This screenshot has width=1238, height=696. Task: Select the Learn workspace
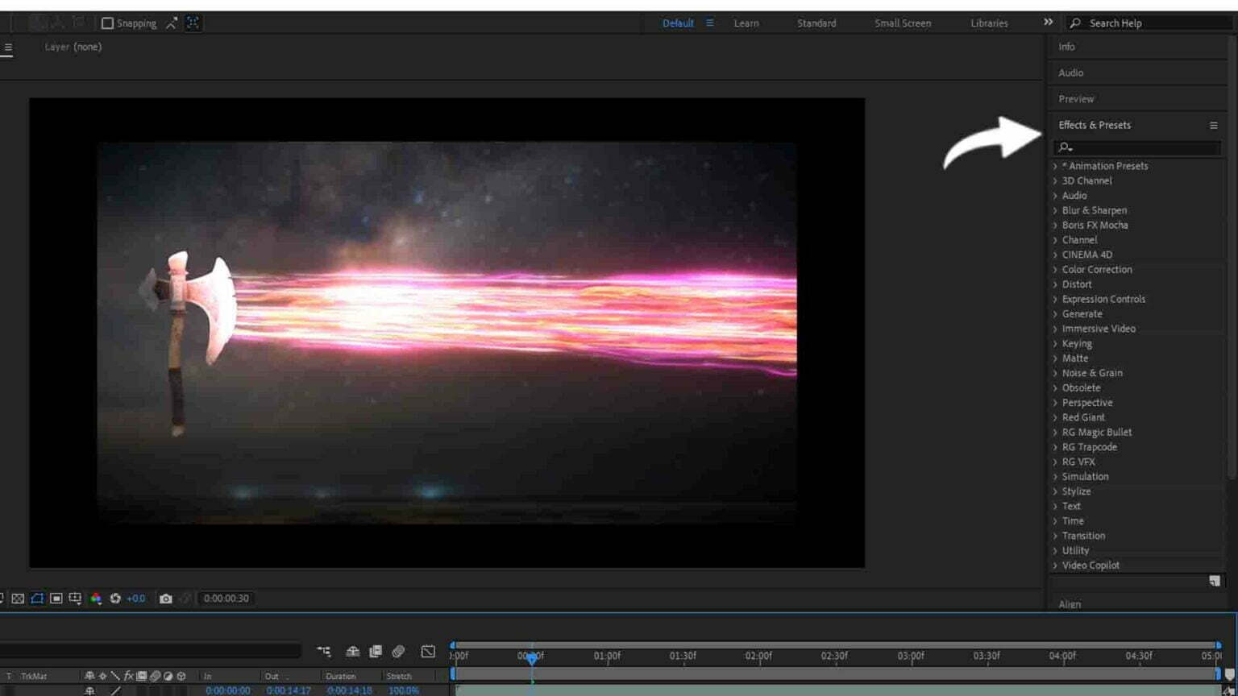coord(746,23)
